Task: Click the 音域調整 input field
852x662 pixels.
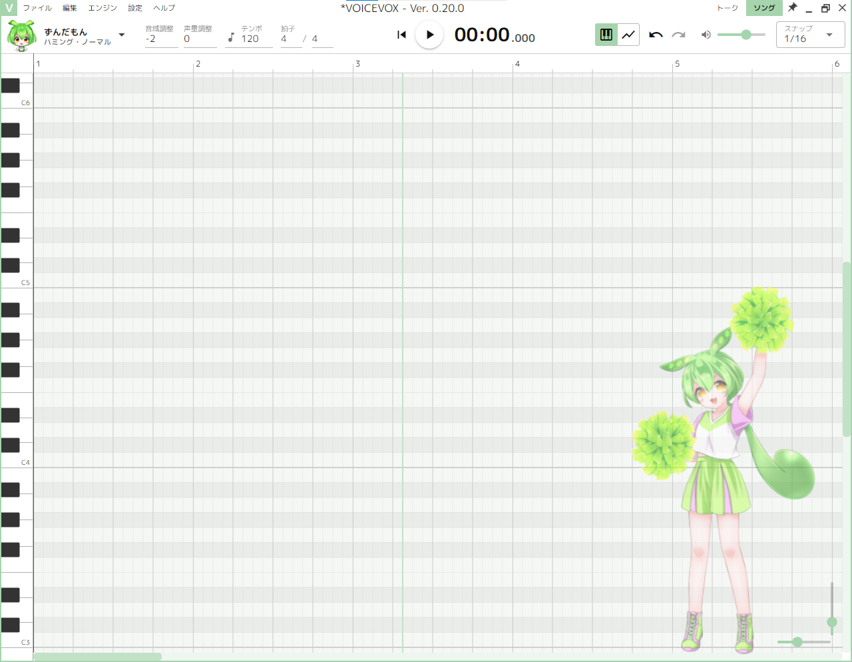Action: click(x=161, y=39)
